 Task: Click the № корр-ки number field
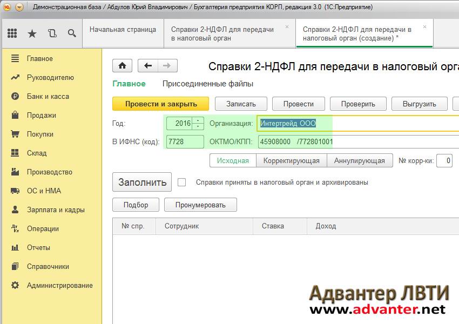point(444,161)
